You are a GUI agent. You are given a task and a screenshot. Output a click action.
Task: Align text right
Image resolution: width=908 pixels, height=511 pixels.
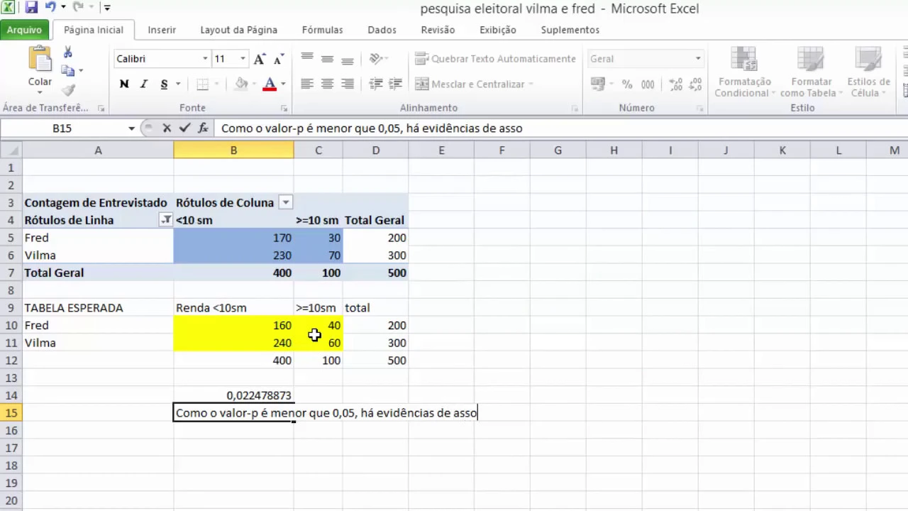click(347, 84)
